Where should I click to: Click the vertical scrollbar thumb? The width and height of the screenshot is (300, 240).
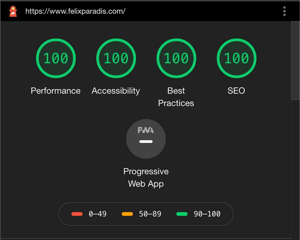295,60
